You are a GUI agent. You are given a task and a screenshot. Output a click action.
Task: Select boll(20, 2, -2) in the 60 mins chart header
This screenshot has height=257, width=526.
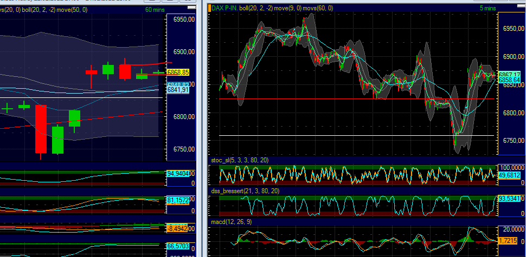(39, 10)
